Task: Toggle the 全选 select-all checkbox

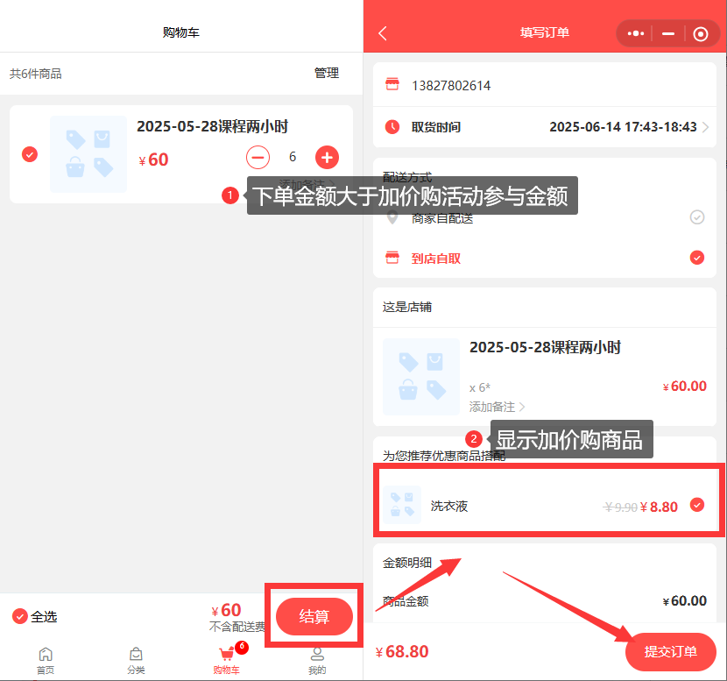Action: pos(20,616)
